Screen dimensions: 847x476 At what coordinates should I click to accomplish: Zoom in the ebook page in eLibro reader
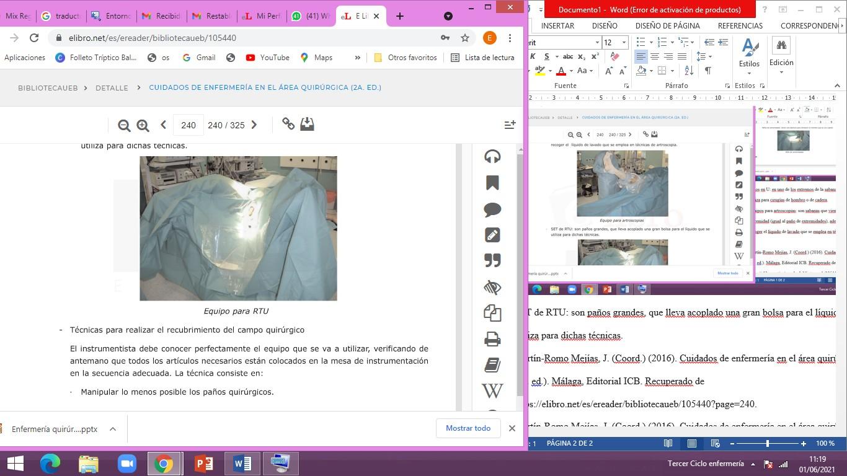point(143,125)
